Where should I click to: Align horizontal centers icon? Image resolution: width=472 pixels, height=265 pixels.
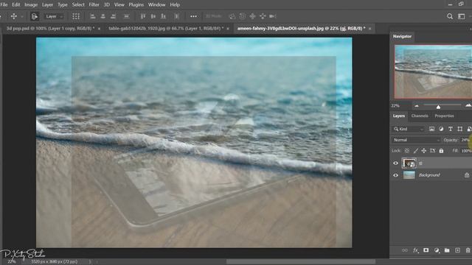(103, 16)
